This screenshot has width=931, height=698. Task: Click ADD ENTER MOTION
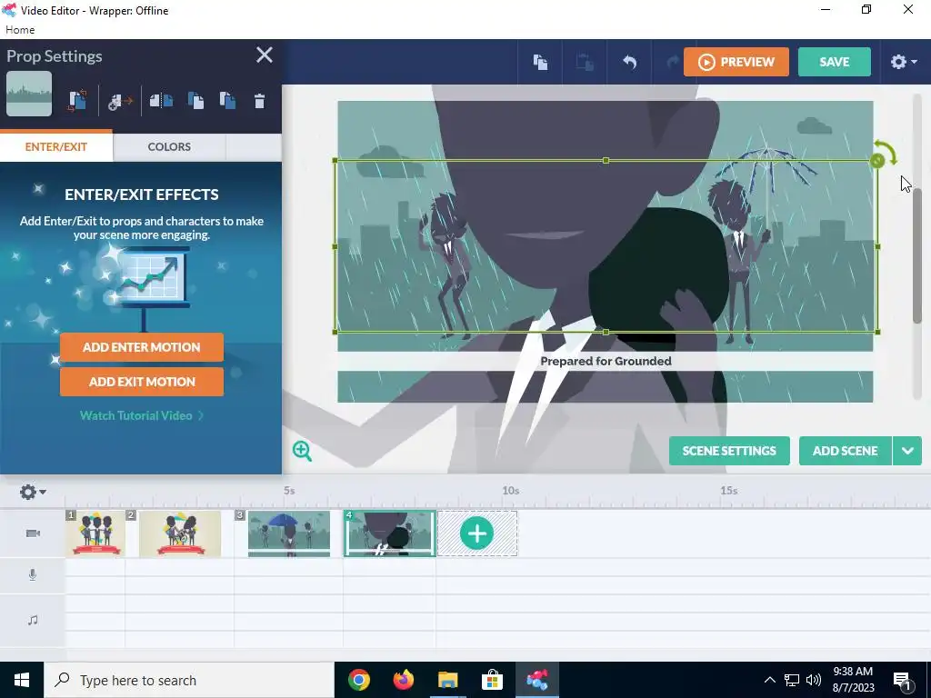(x=141, y=347)
